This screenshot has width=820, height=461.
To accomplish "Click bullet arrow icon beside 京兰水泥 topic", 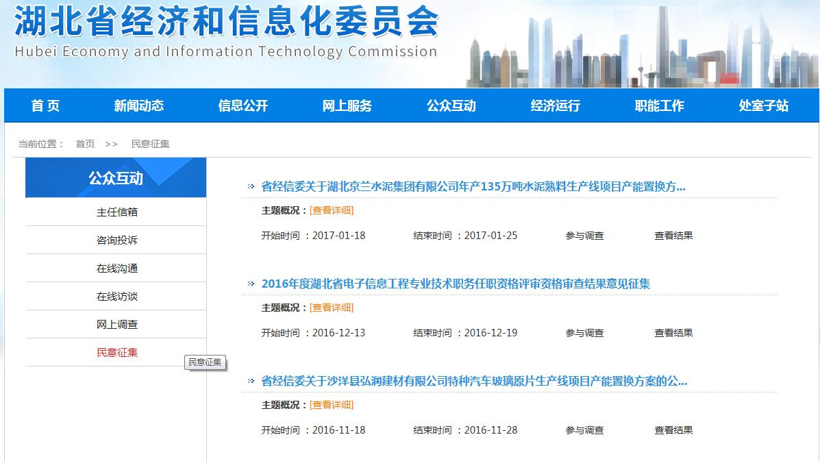I will [251, 186].
